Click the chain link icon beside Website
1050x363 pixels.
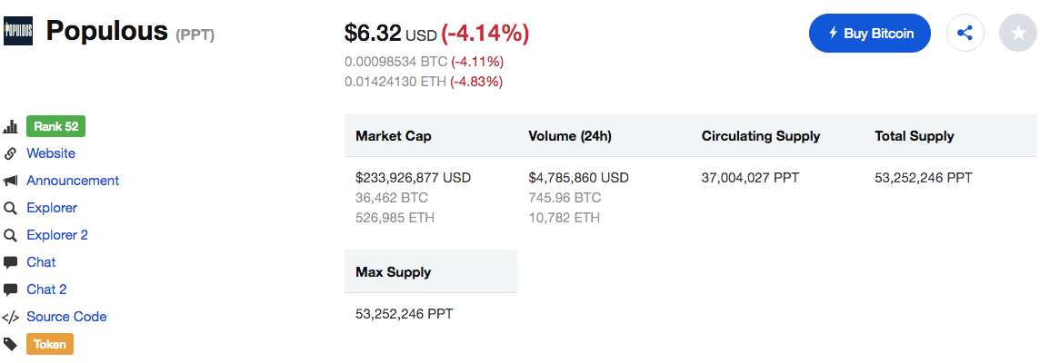point(11,154)
